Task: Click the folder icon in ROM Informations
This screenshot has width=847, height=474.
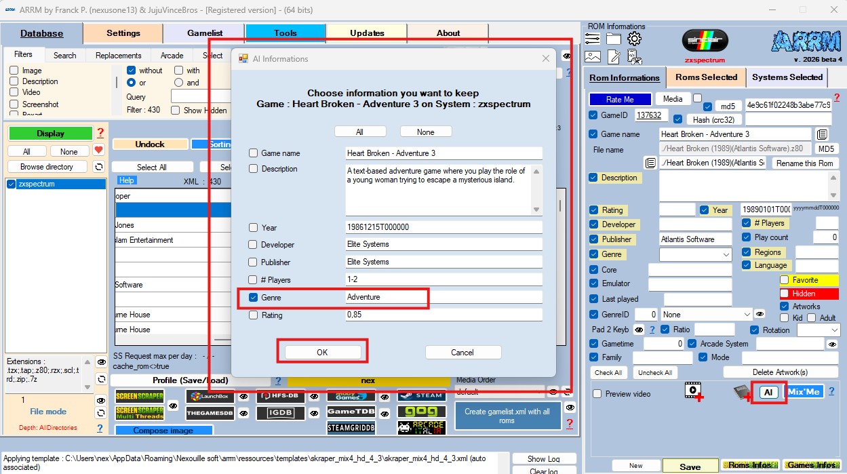Action: pyautogui.click(x=614, y=39)
